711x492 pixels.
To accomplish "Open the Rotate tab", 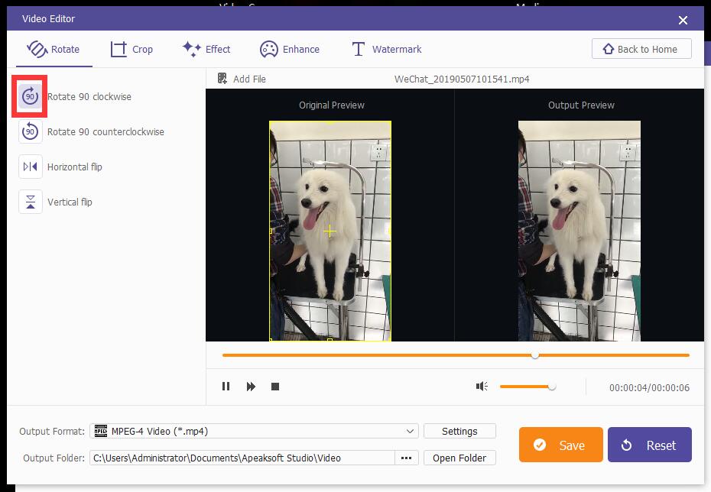I will click(x=54, y=50).
